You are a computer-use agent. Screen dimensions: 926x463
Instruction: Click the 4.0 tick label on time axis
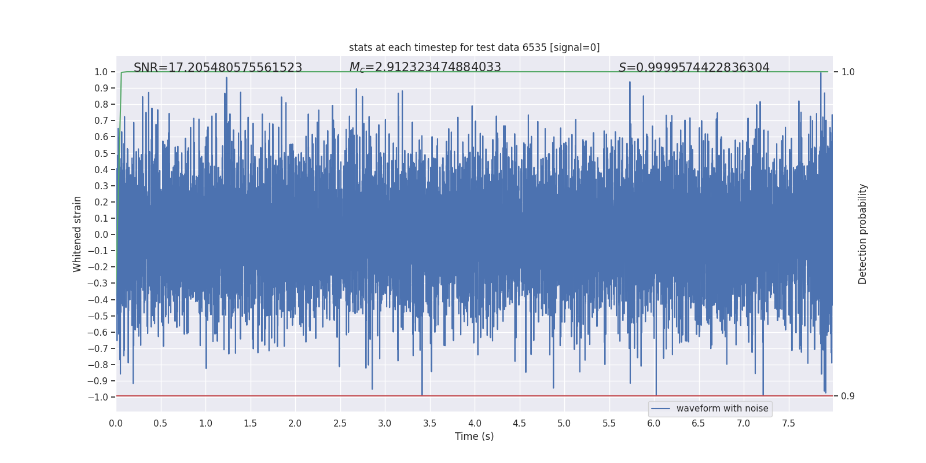pos(475,424)
